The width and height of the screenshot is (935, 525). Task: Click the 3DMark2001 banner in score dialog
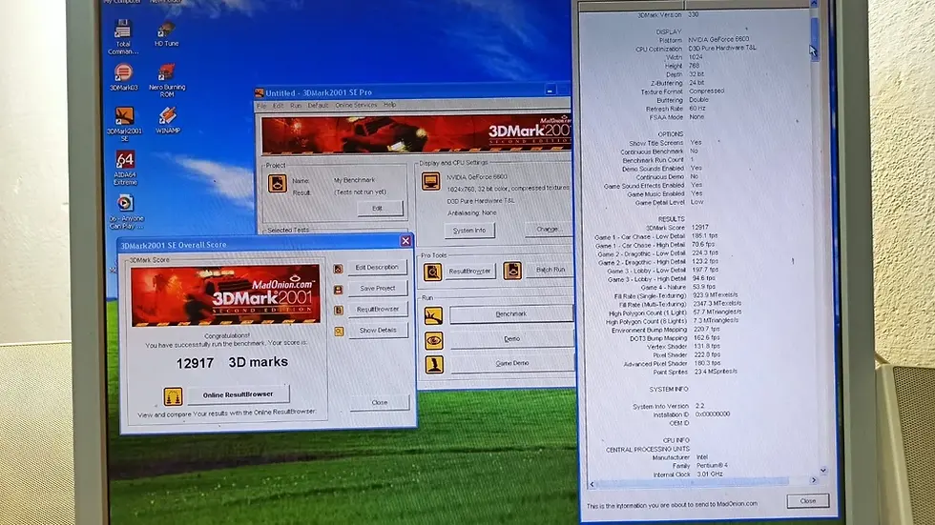click(x=225, y=295)
